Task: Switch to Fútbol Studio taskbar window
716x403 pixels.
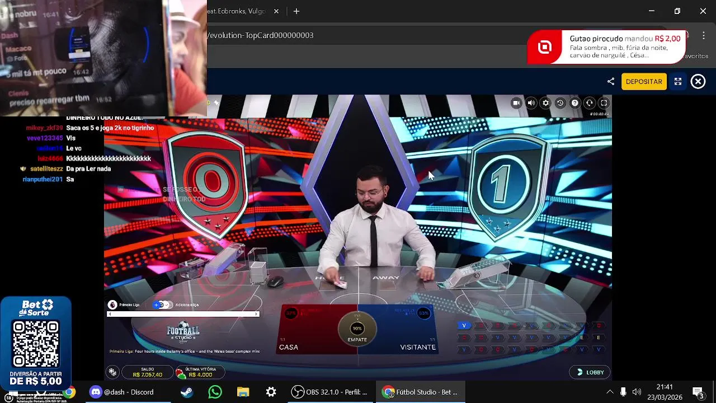Action: (x=420, y=392)
